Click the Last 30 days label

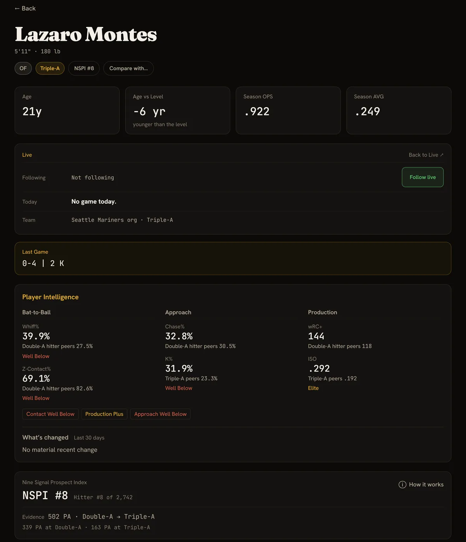89,438
